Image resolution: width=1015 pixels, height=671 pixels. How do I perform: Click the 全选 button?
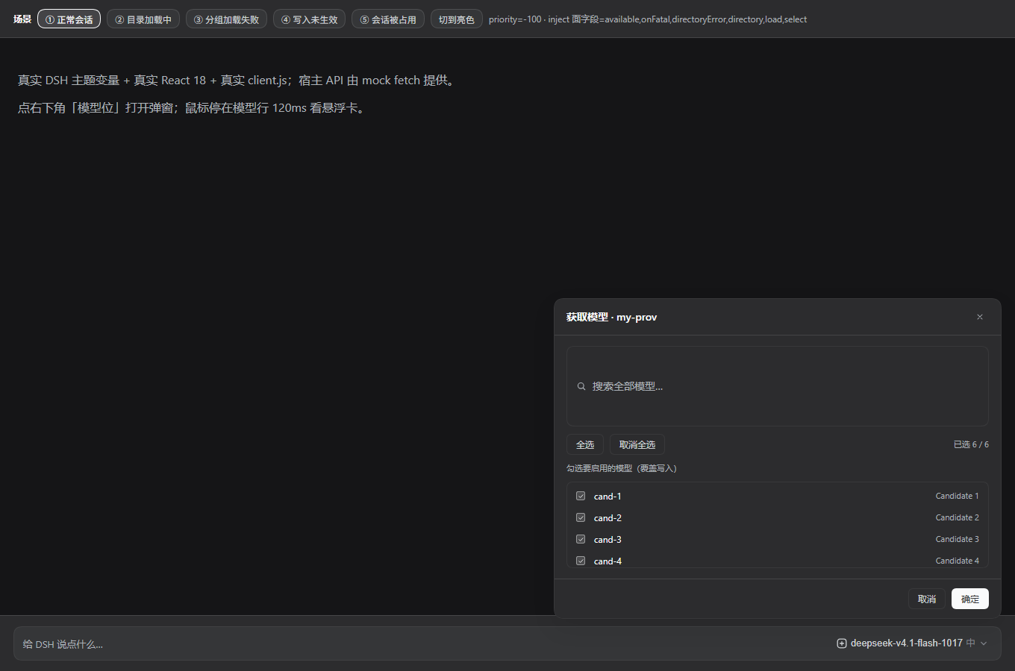[585, 444]
